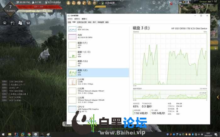The height and width of the screenshot is (137, 220).
Task: Open the horse mount icon in game HUD
Action: [13, 23]
